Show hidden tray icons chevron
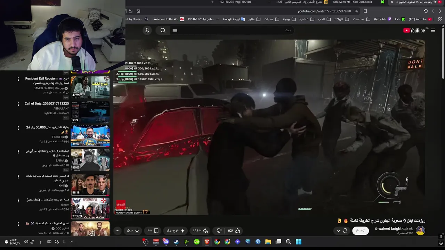The image size is (445, 250). coord(72,242)
